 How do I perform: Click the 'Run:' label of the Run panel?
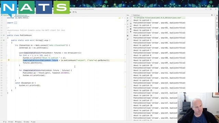128,15
